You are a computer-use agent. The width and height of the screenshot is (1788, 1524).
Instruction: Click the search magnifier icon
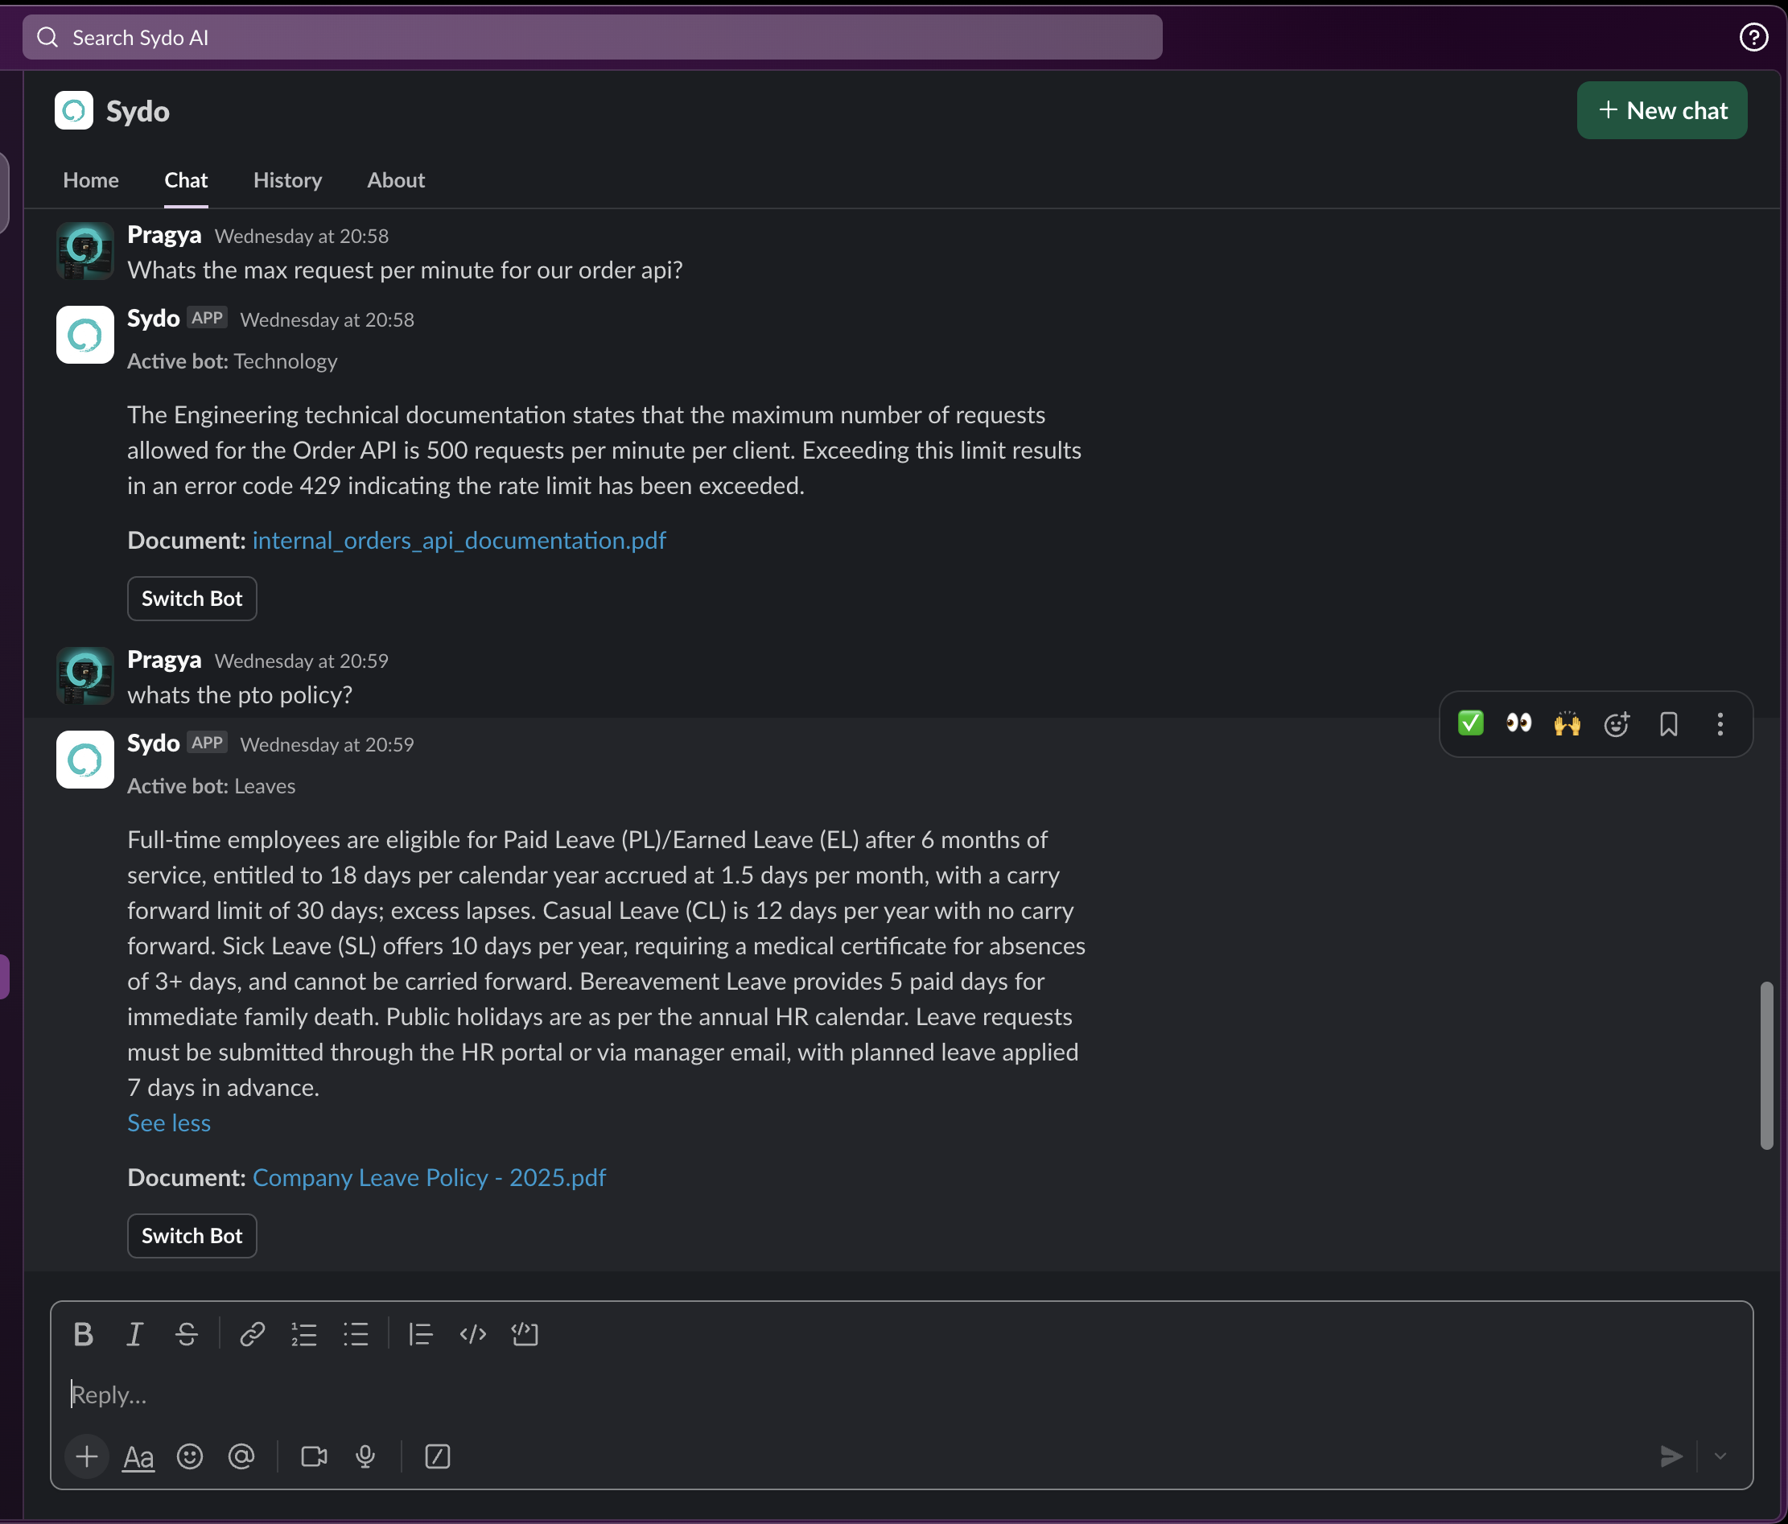click(x=47, y=37)
